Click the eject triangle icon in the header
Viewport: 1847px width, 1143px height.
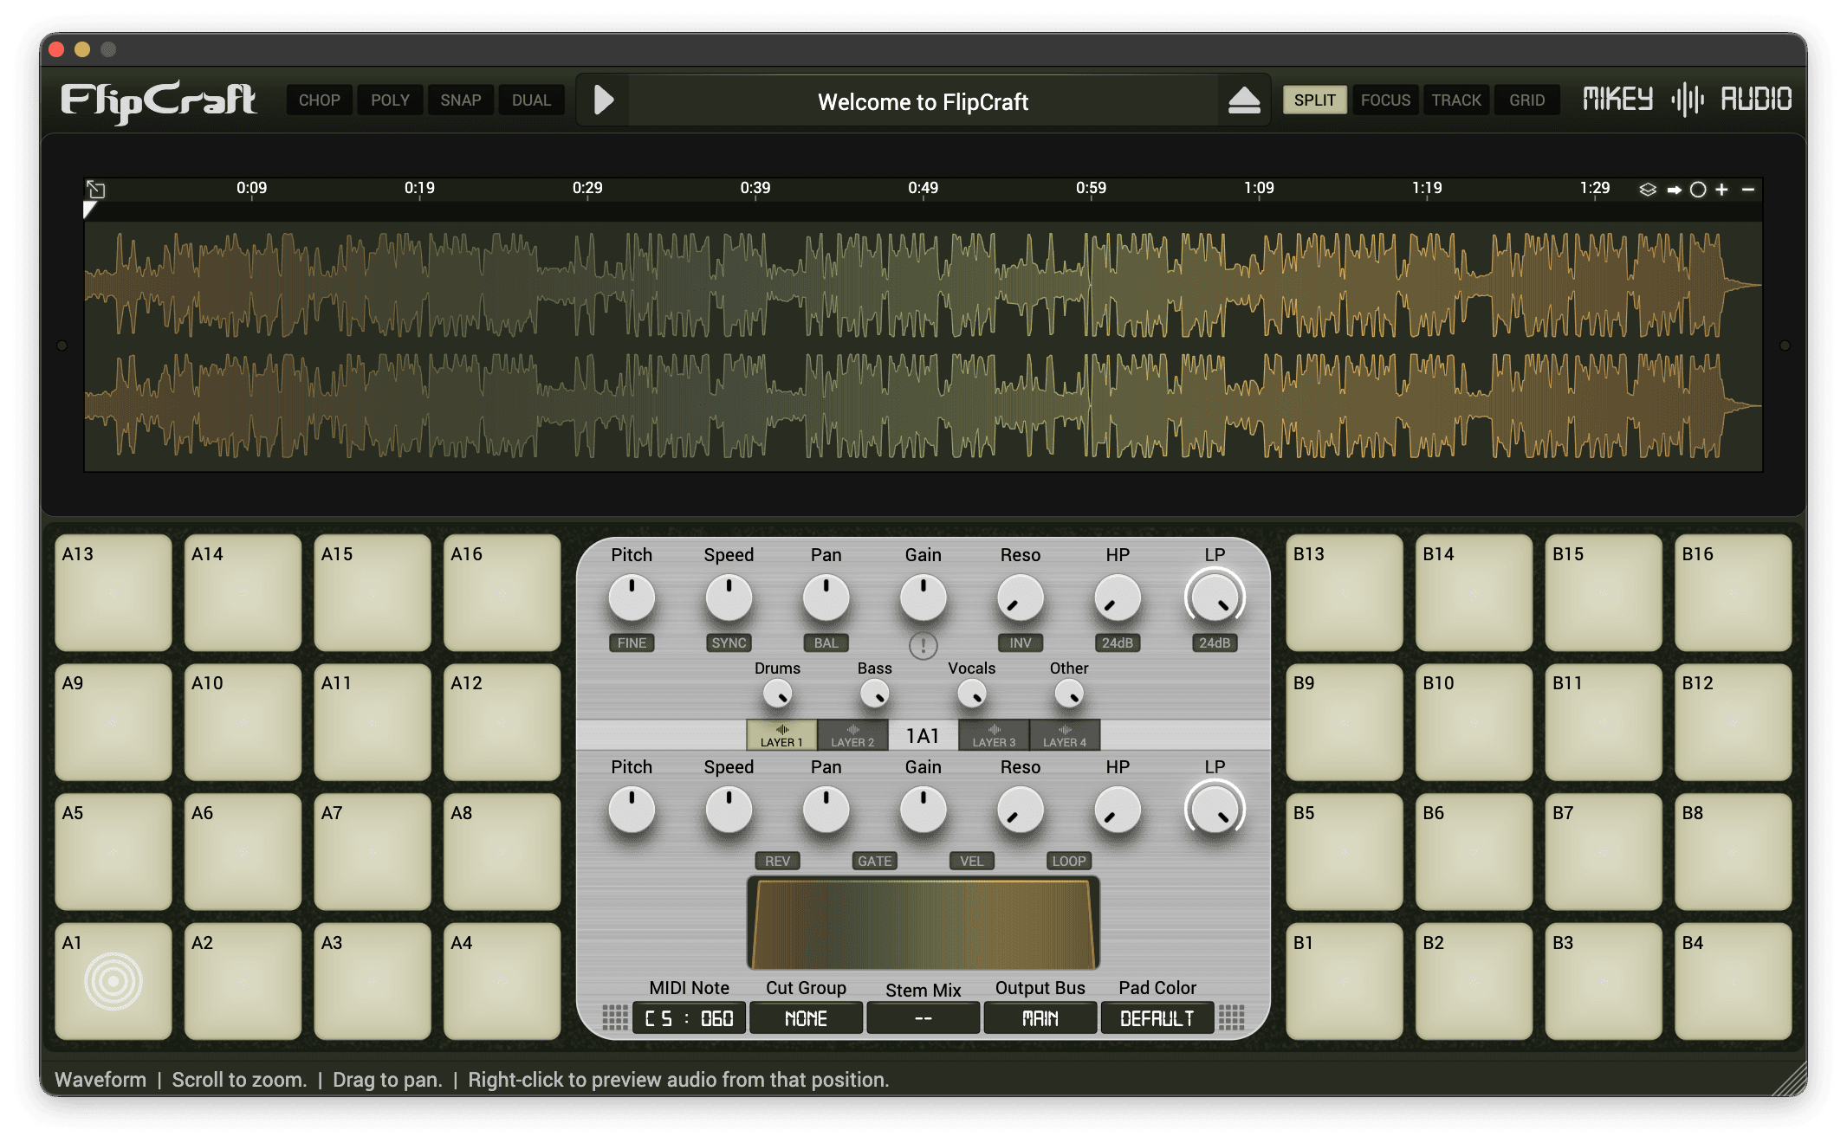(1244, 100)
